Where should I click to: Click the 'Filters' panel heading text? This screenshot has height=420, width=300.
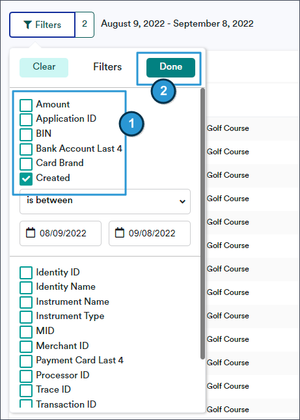pyautogui.click(x=107, y=67)
